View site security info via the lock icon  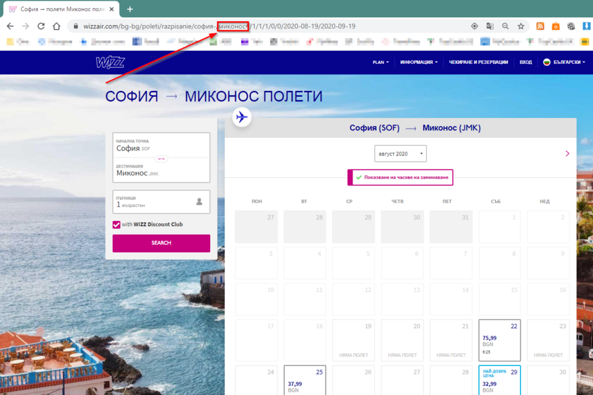click(x=76, y=26)
